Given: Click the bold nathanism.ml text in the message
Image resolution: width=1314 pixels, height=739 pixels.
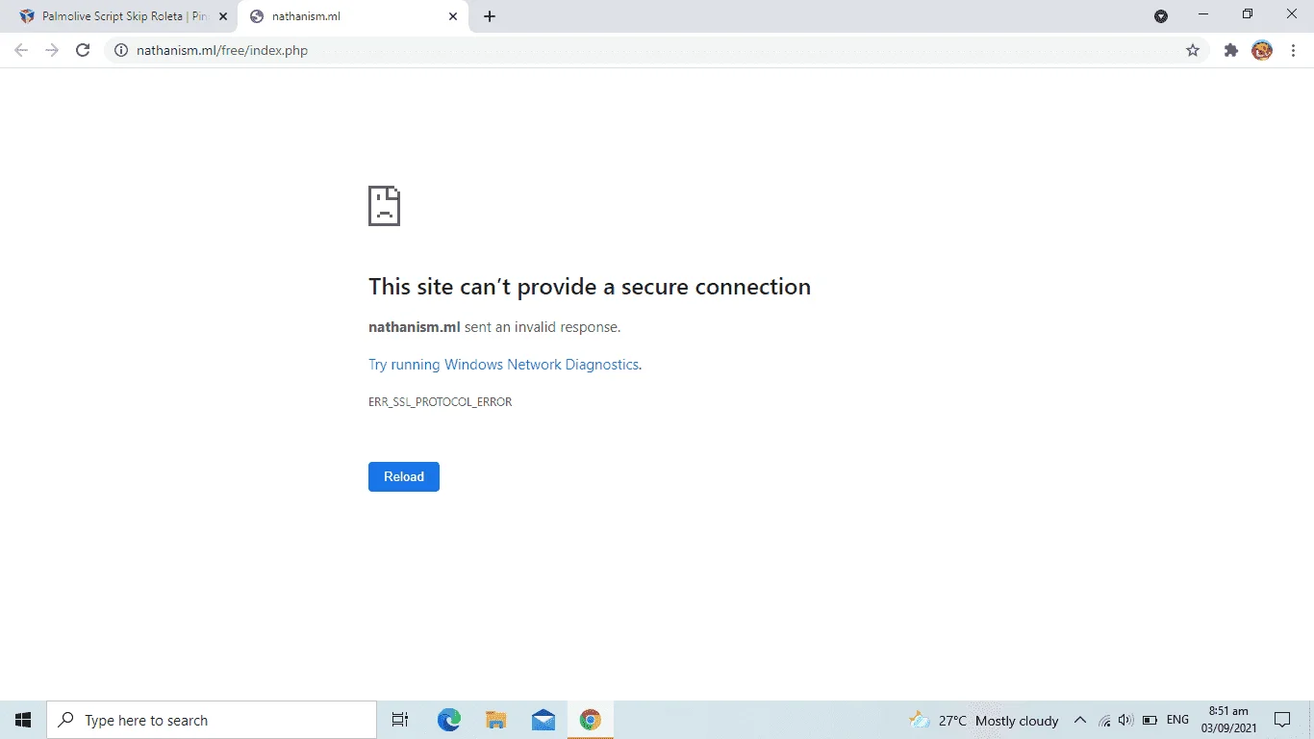Looking at the screenshot, I should (x=415, y=327).
